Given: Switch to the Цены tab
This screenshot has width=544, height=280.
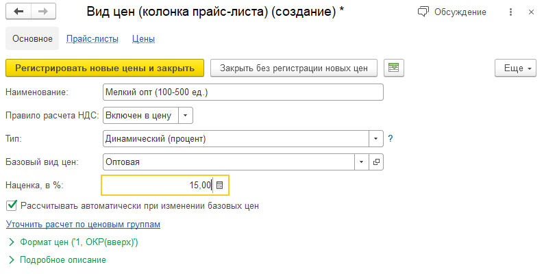Looking at the screenshot, I should 143,38.
